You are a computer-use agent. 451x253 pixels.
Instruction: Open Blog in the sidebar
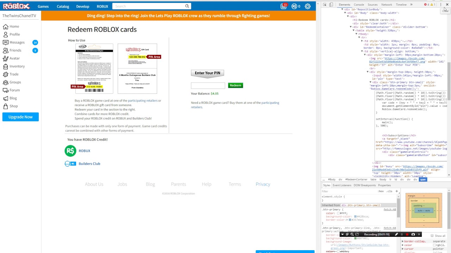tap(10, 98)
